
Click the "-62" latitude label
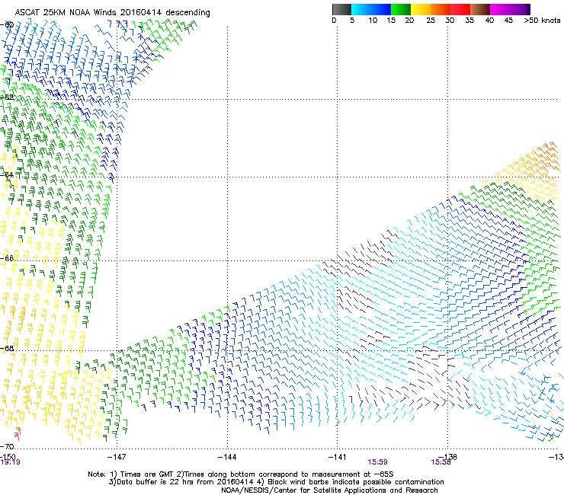7,97
